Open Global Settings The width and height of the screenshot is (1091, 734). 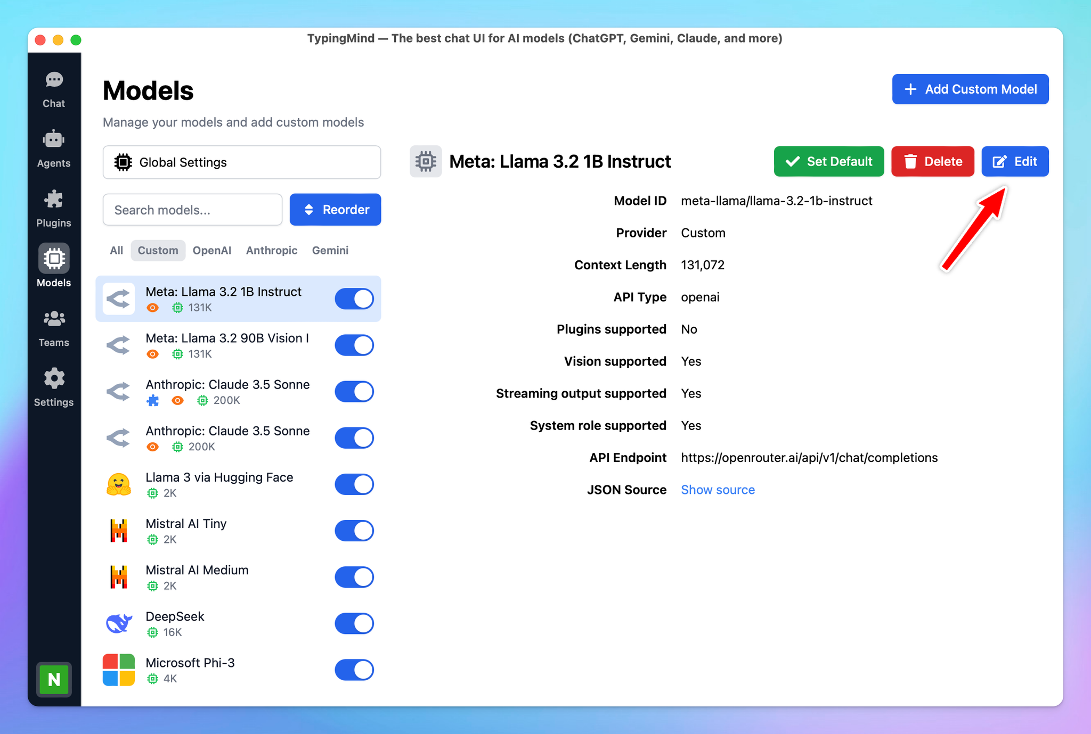pyautogui.click(x=242, y=162)
